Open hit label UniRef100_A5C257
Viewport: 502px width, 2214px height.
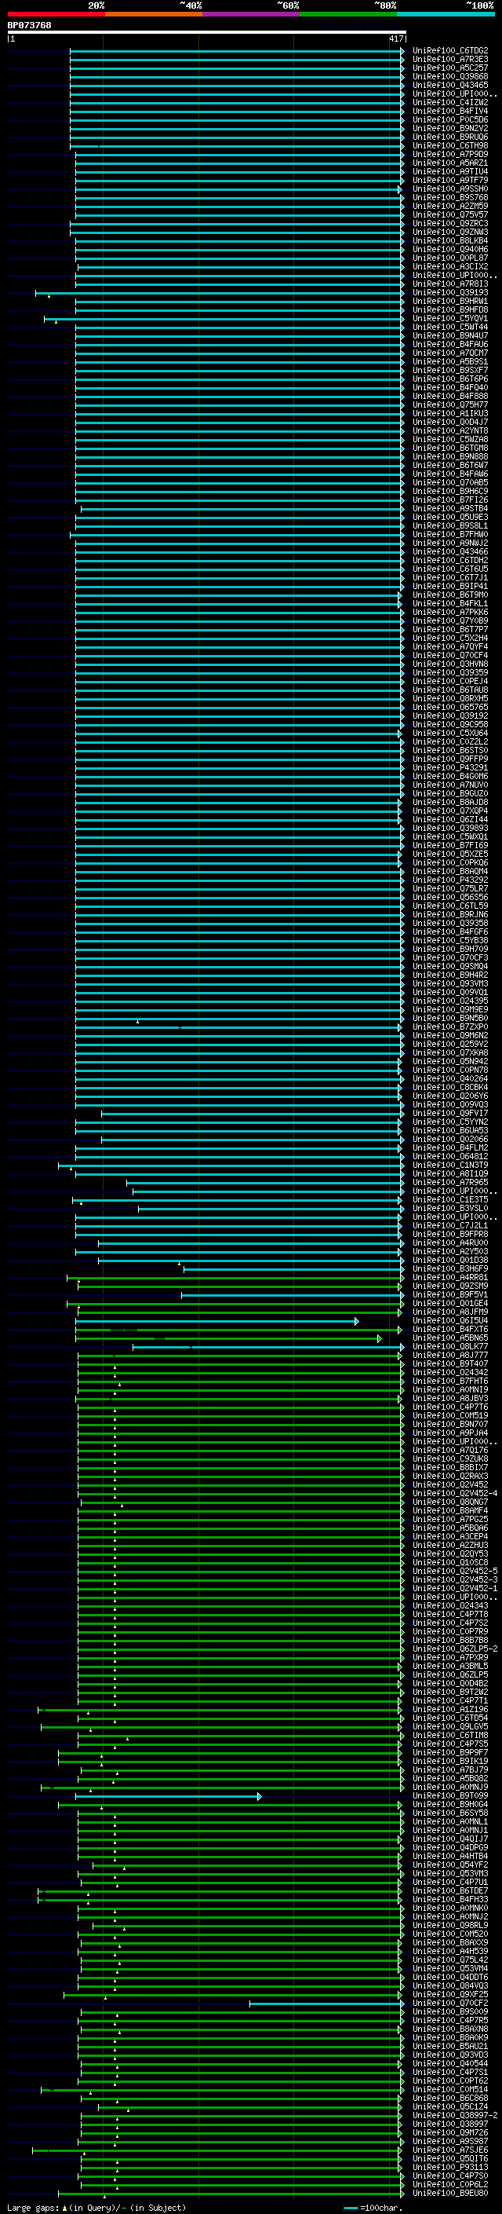tap(449, 68)
